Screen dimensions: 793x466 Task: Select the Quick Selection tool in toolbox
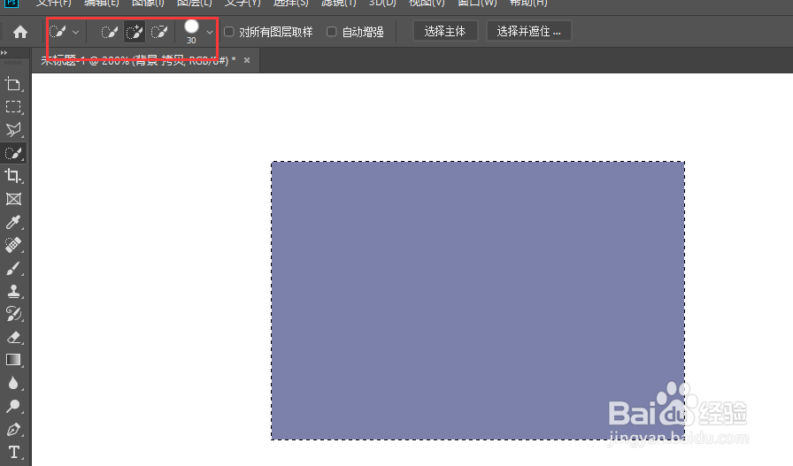click(x=13, y=153)
